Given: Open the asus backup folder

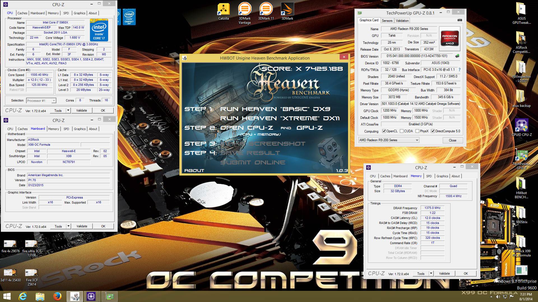Looking at the screenshot, I should click(521, 98).
